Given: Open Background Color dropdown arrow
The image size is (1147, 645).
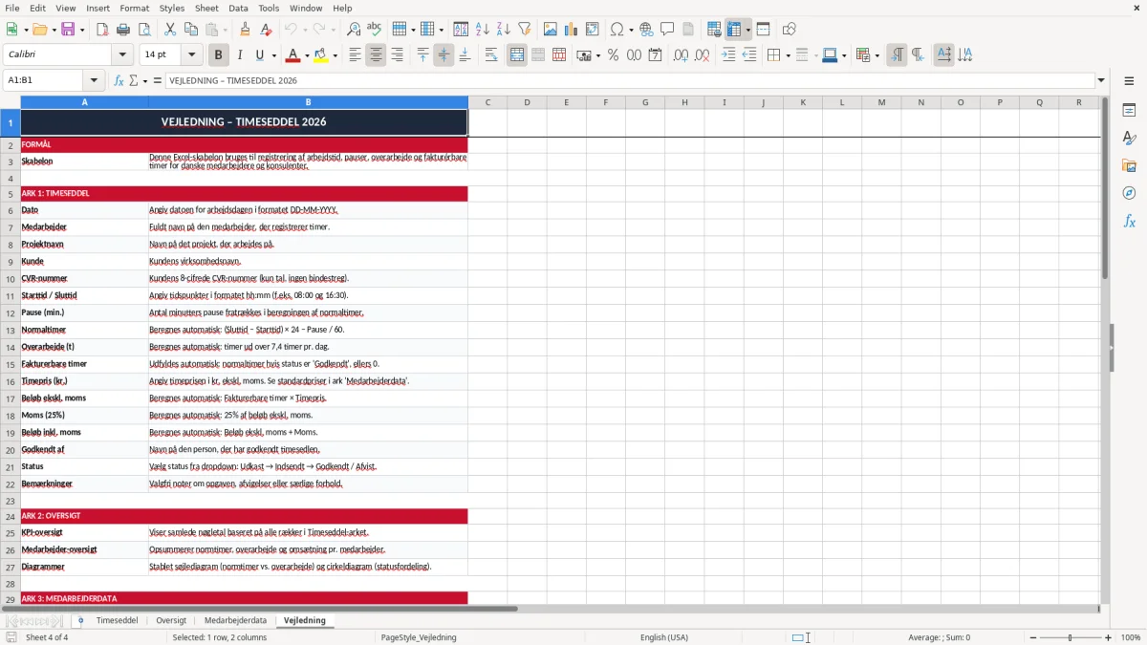Looking at the screenshot, I should click(335, 55).
